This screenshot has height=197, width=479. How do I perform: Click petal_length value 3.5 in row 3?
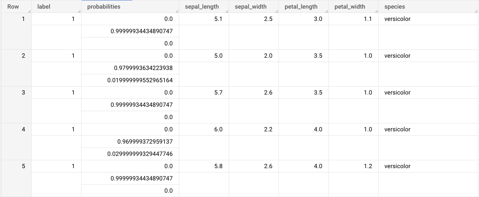318,92
